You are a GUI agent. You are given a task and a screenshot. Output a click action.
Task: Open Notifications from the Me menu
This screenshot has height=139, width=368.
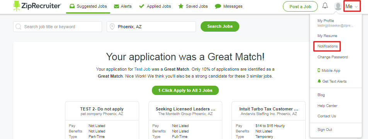(x=327, y=46)
